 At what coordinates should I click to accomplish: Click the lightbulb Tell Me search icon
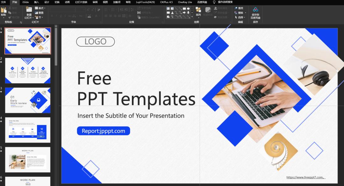point(214,2)
